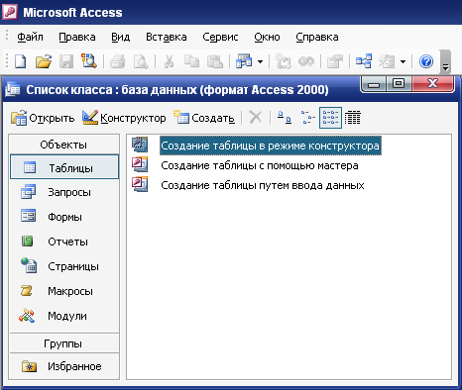Viewport: 462px width, 390px height.
Task: Switch to Large Icons view
Action: (285, 118)
